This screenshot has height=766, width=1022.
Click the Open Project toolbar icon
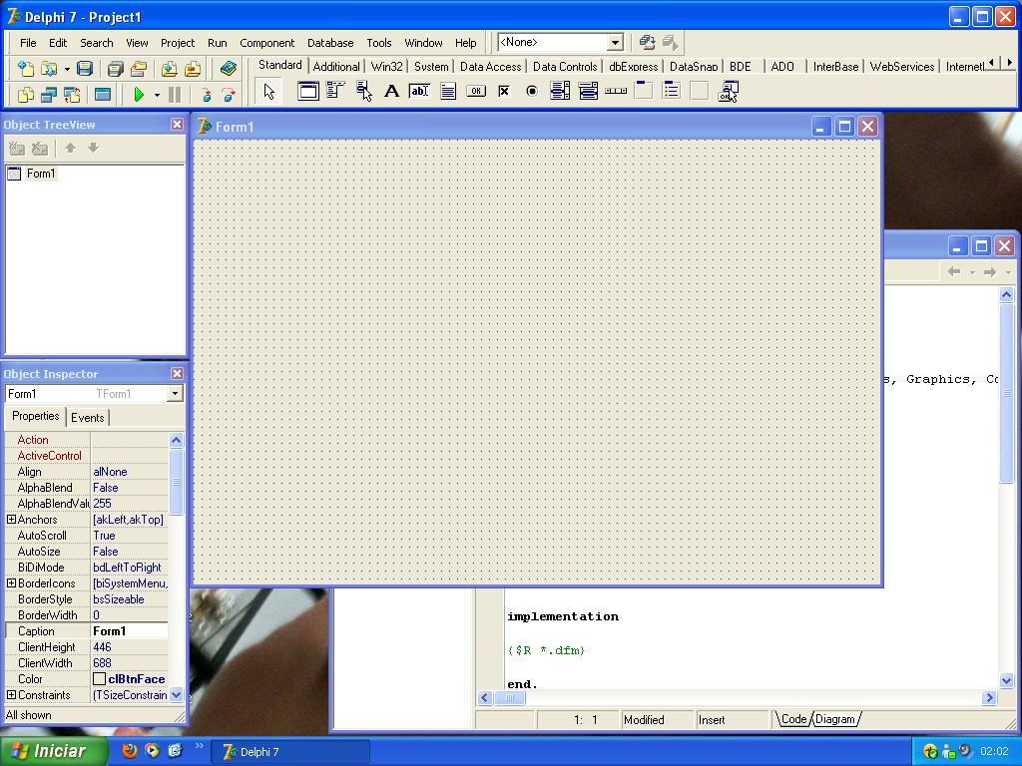(x=138, y=68)
